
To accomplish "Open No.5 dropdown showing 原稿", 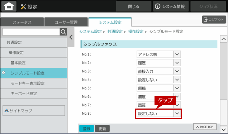I will tap(159, 88).
